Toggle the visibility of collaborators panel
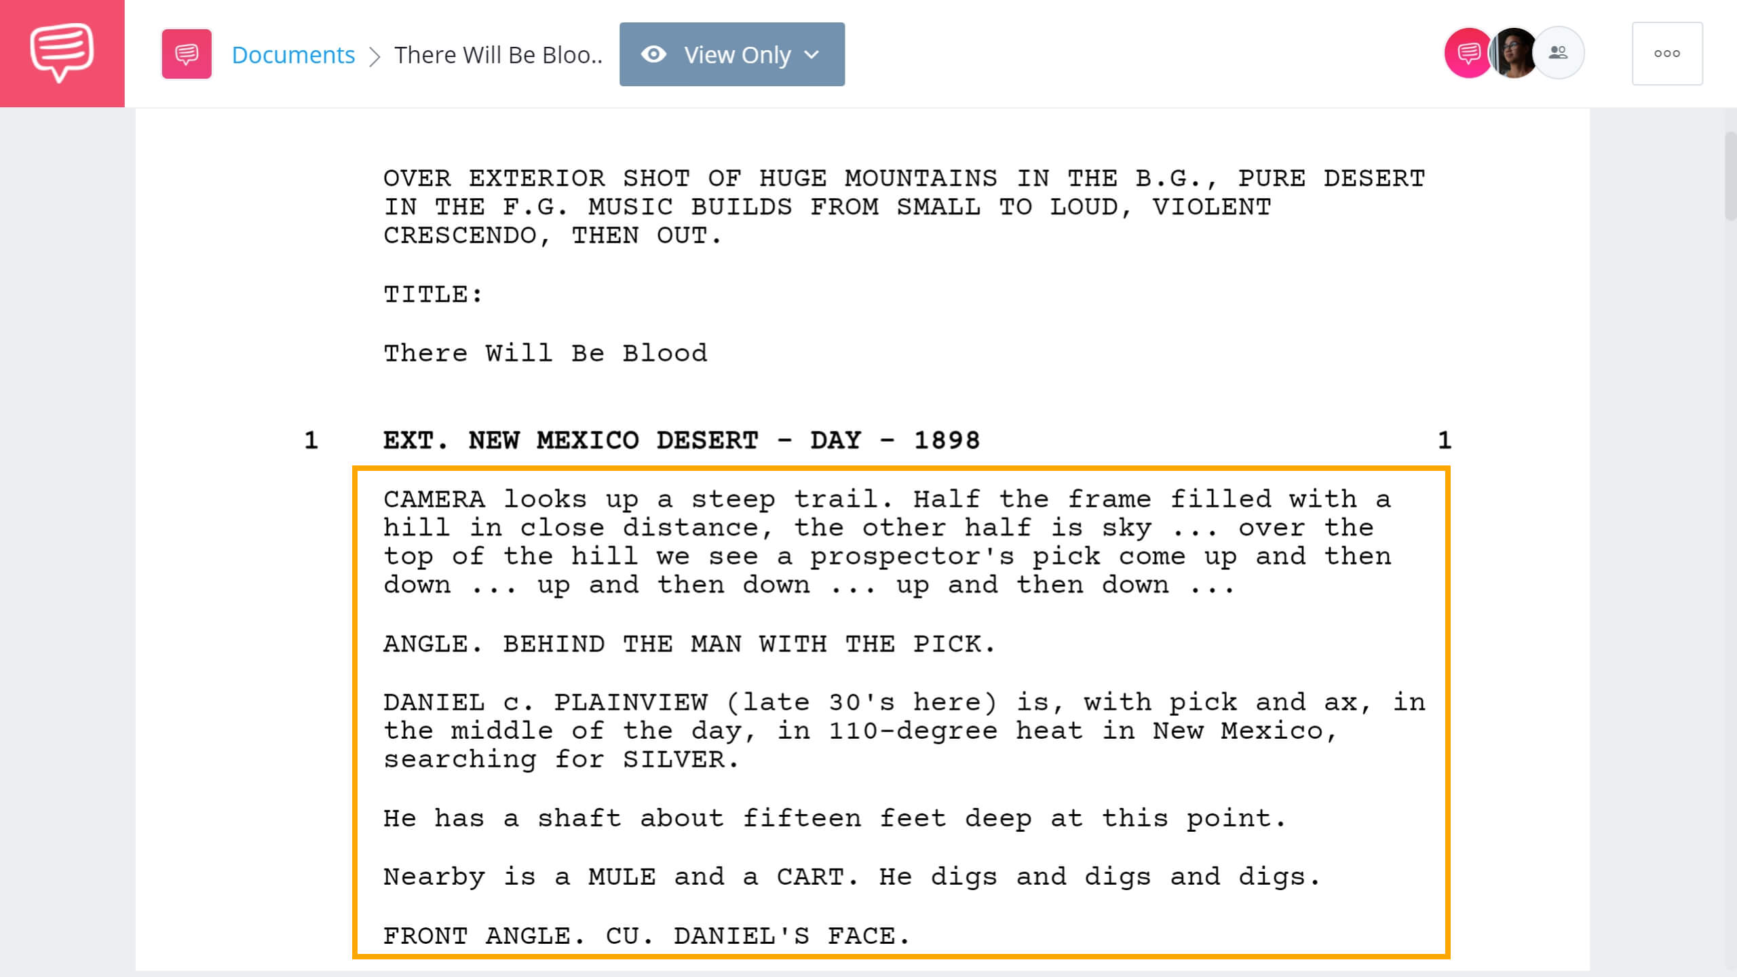This screenshot has height=977, width=1737. 1558,54
